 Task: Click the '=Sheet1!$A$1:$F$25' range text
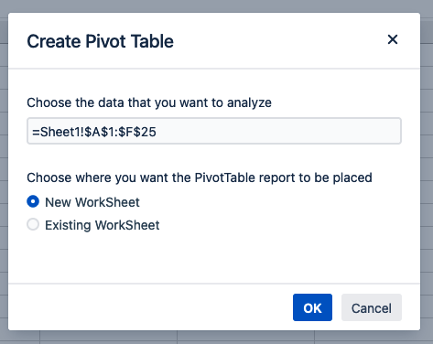coord(94,132)
